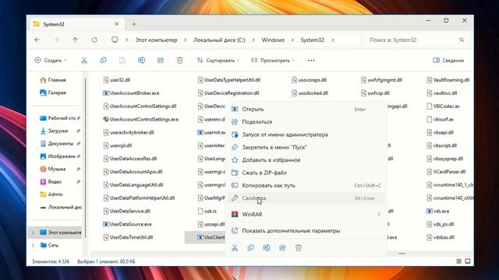Click the Back navigation arrow
The image size is (499, 280).
(37, 40)
